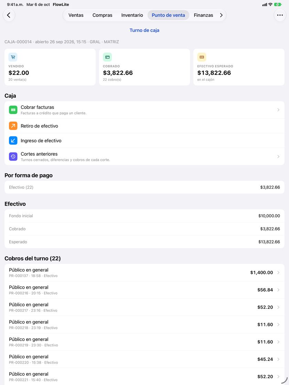Expand chevron for PR-000218 payment
The image size is (289, 385).
click(x=278, y=324)
